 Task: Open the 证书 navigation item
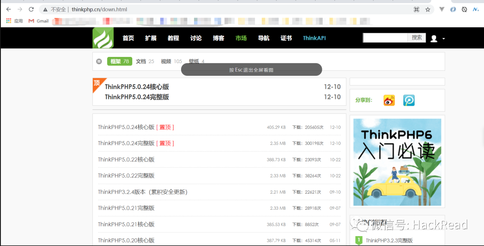pos(286,38)
